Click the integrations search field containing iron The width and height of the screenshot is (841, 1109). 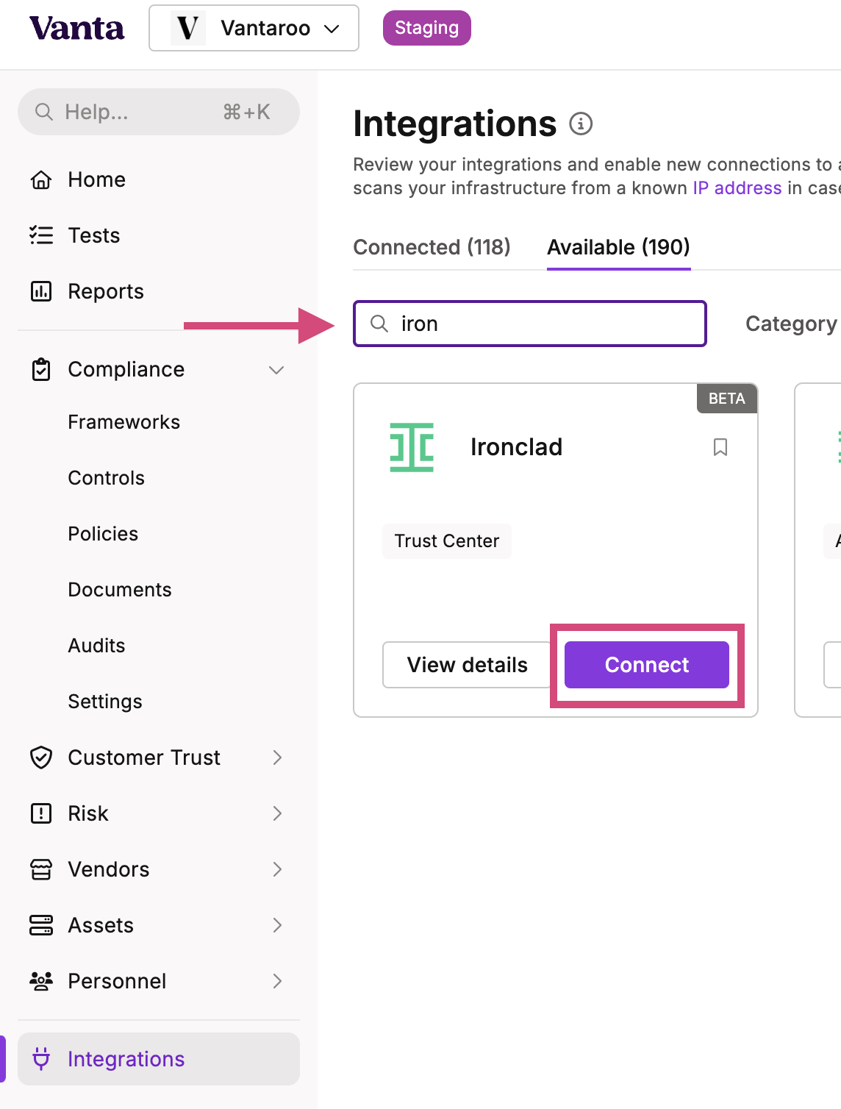(x=530, y=324)
